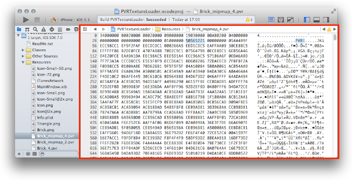This screenshot has height=180, width=352.
Task: Expand the Other Sources group
Action: [x=23, y=56]
